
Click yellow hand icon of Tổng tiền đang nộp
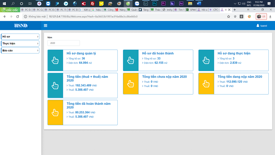[x=206, y=84]
